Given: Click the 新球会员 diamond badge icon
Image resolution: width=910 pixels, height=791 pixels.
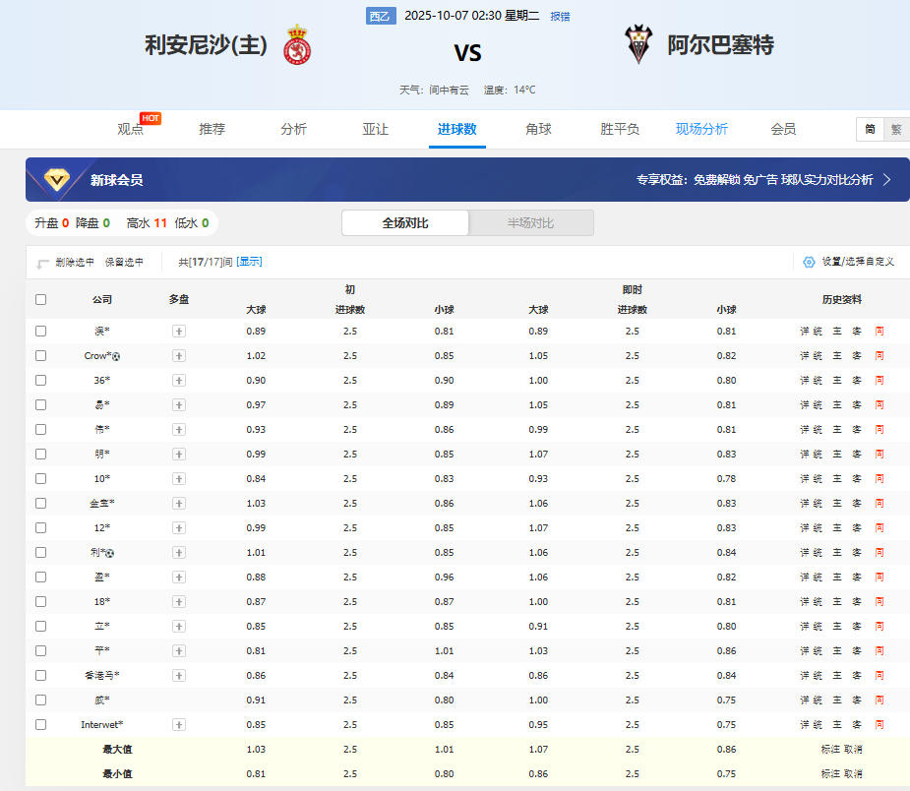Looking at the screenshot, I should click(59, 179).
